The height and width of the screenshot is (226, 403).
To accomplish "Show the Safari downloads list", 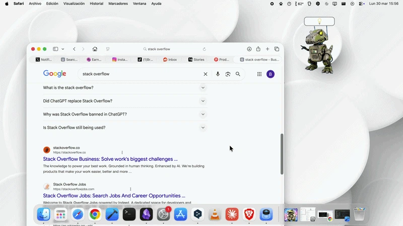I will (x=249, y=49).
